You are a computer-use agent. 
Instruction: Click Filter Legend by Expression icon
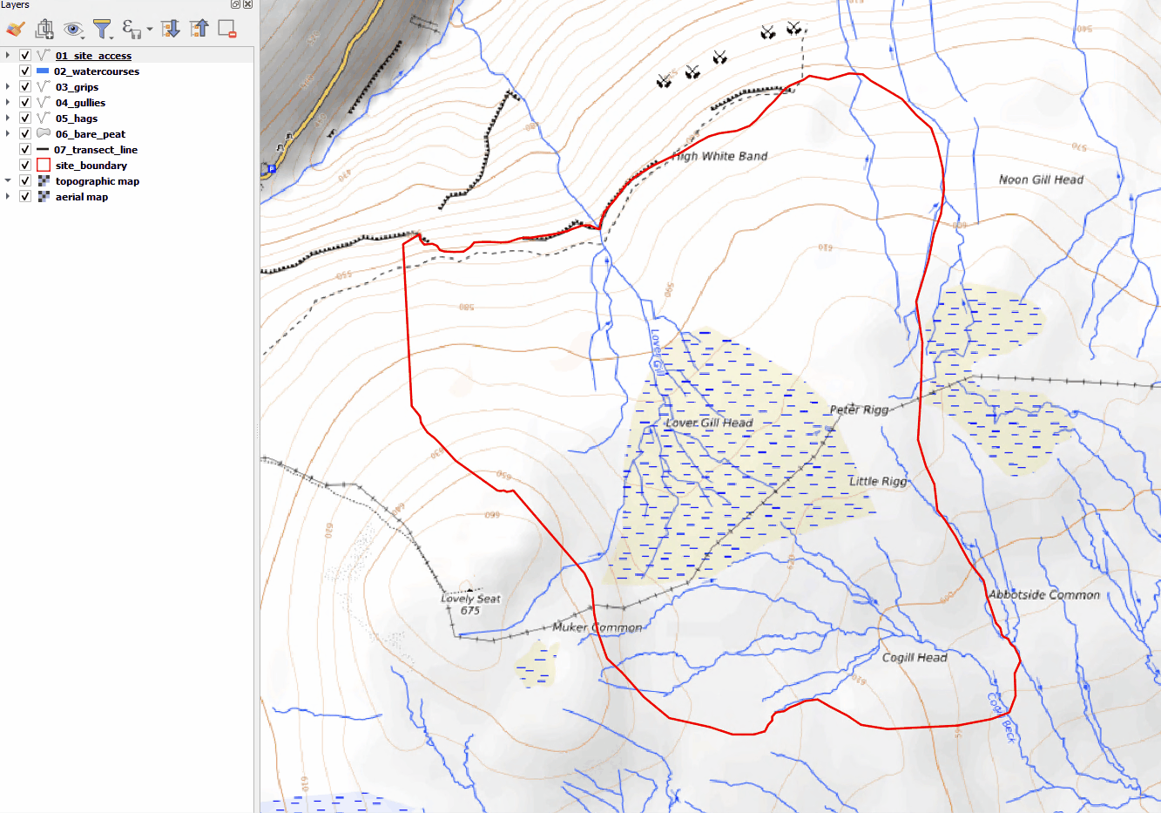point(131,29)
